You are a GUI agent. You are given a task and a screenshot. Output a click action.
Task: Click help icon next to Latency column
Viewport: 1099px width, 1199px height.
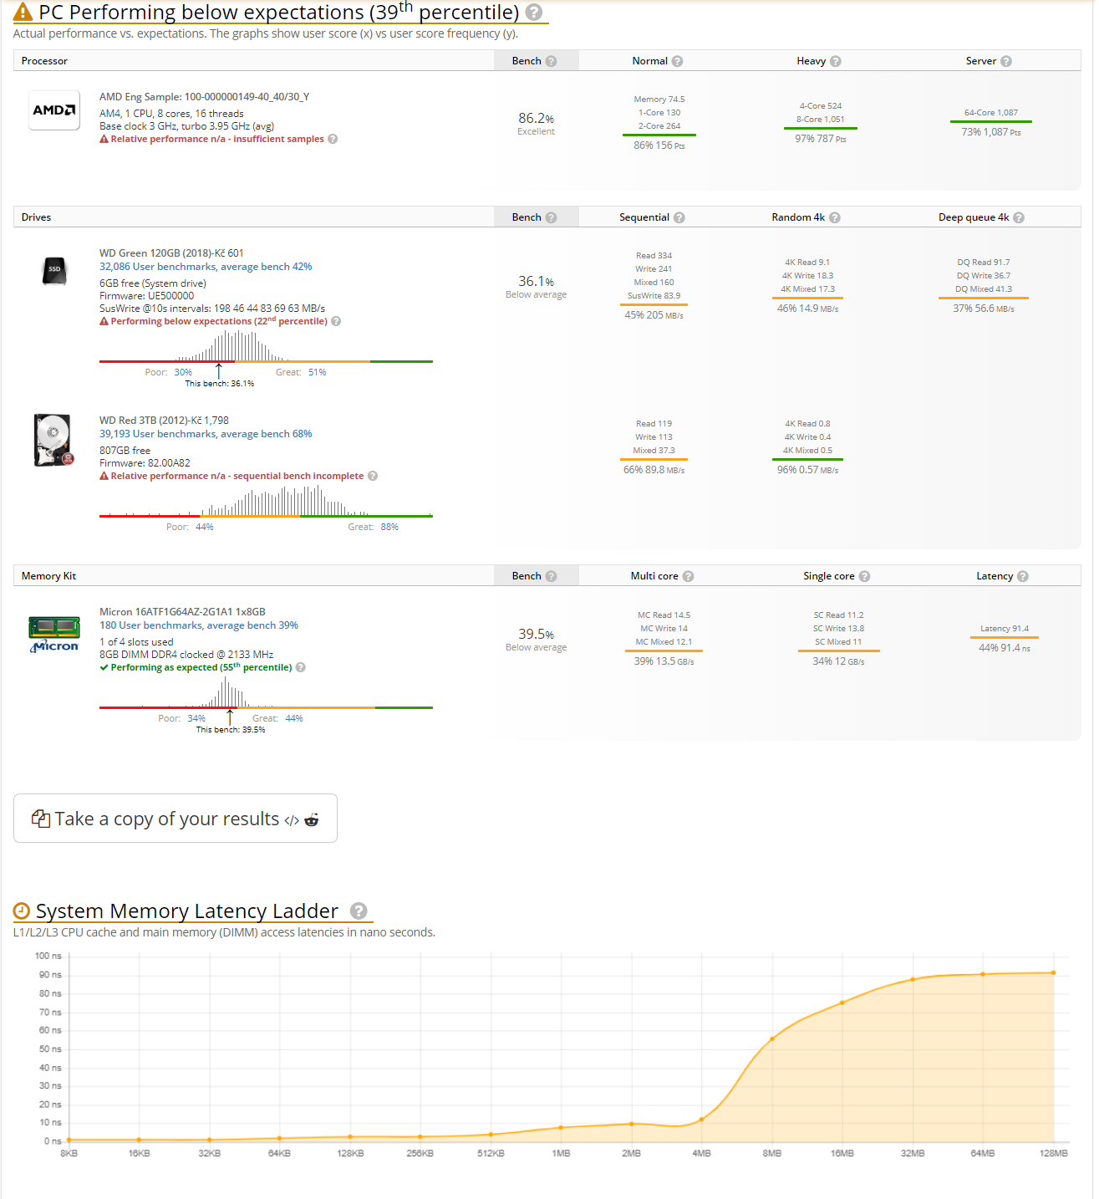click(1023, 576)
